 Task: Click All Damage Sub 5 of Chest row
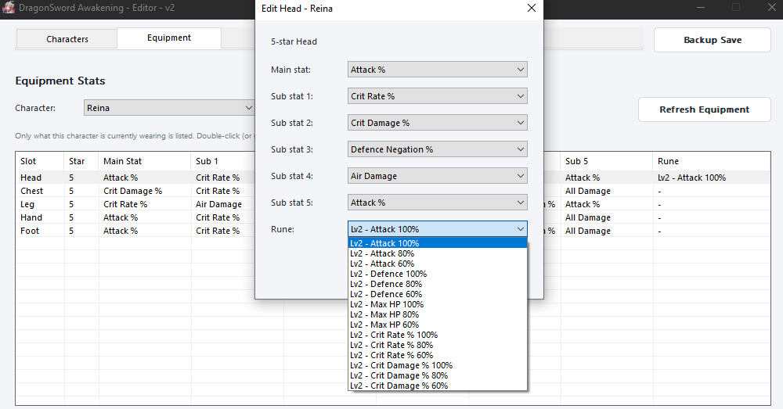click(x=588, y=191)
